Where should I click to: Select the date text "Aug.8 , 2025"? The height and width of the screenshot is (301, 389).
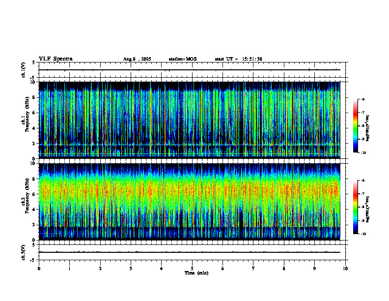tap(137, 59)
